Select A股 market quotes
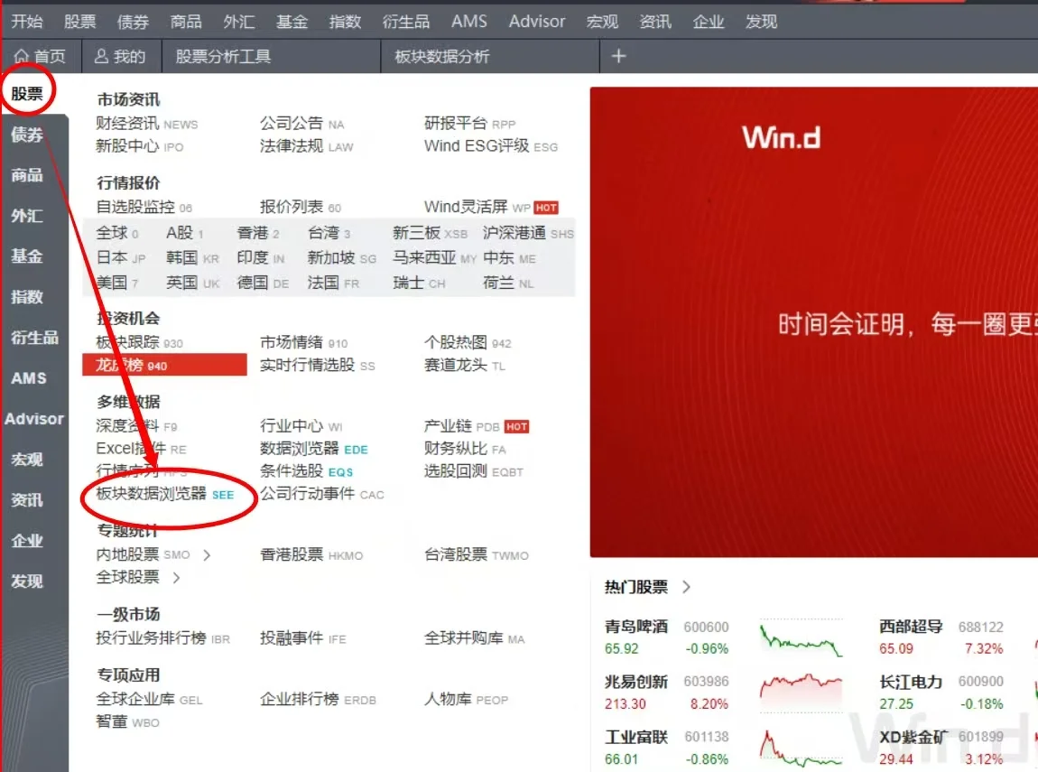 (x=185, y=233)
